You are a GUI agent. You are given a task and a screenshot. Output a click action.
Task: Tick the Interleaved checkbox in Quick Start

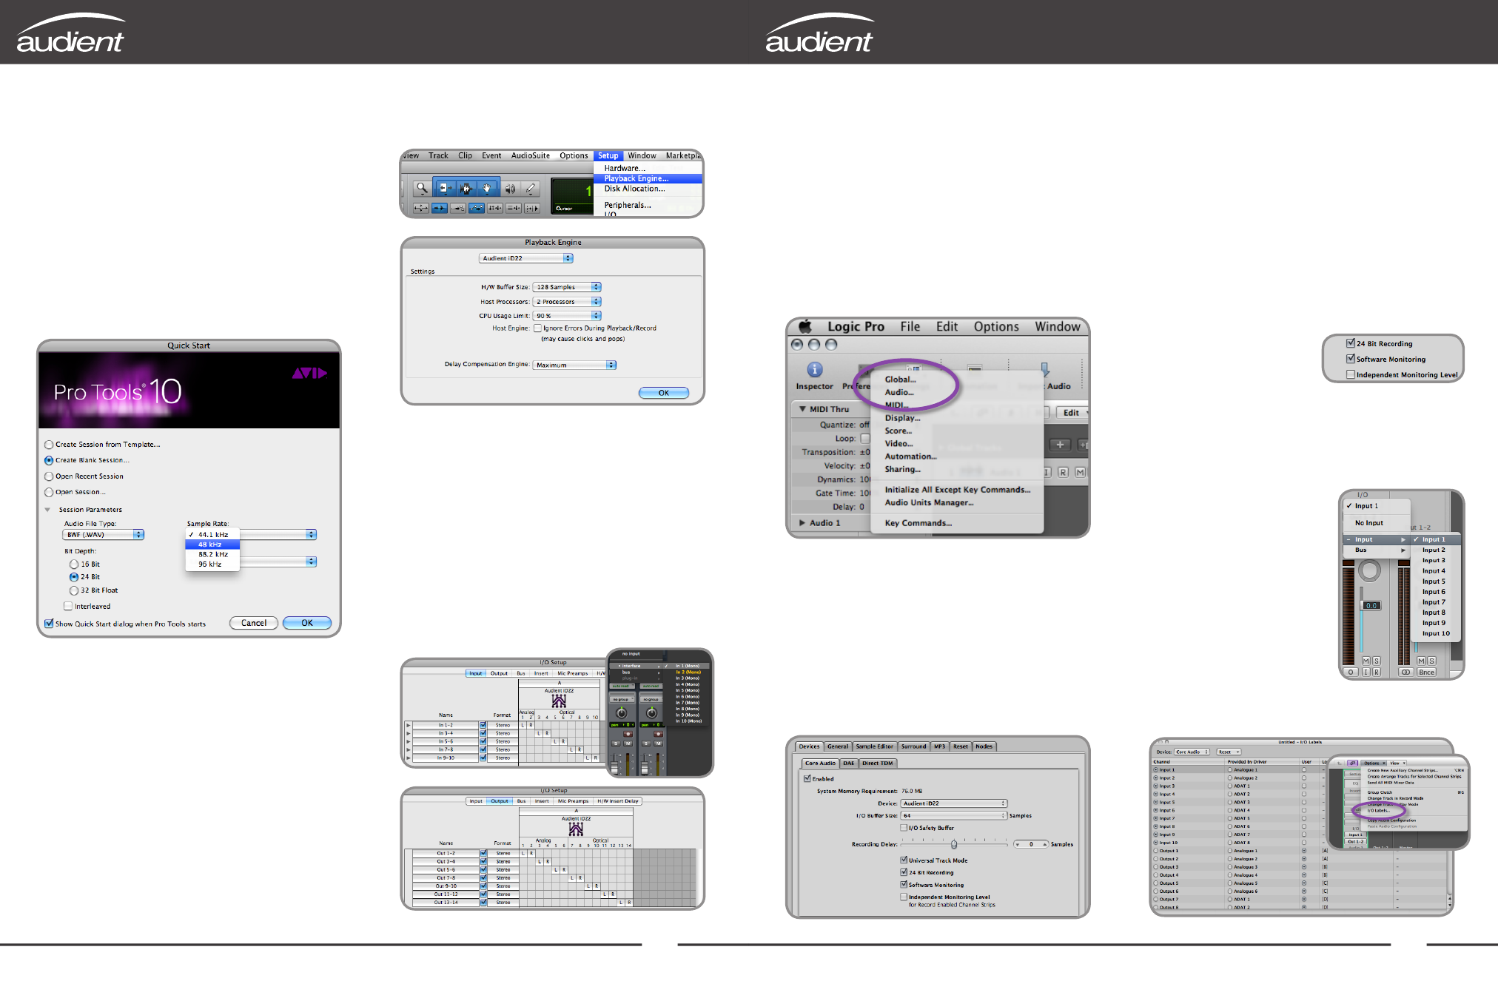[x=68, y=606]
